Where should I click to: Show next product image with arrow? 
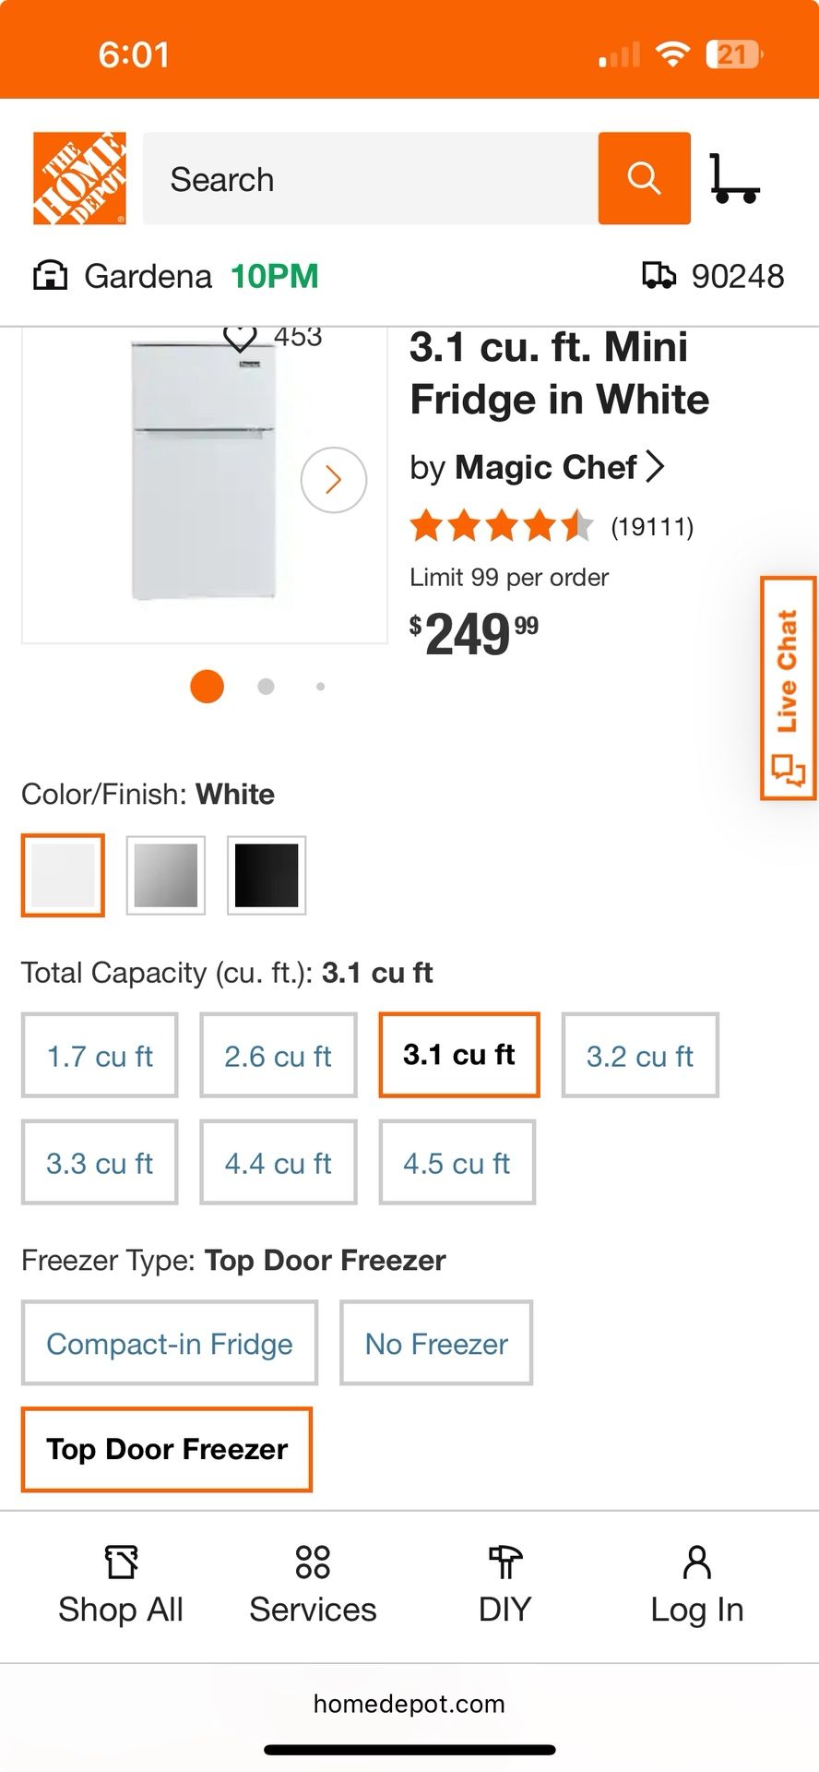coord(334,480)
